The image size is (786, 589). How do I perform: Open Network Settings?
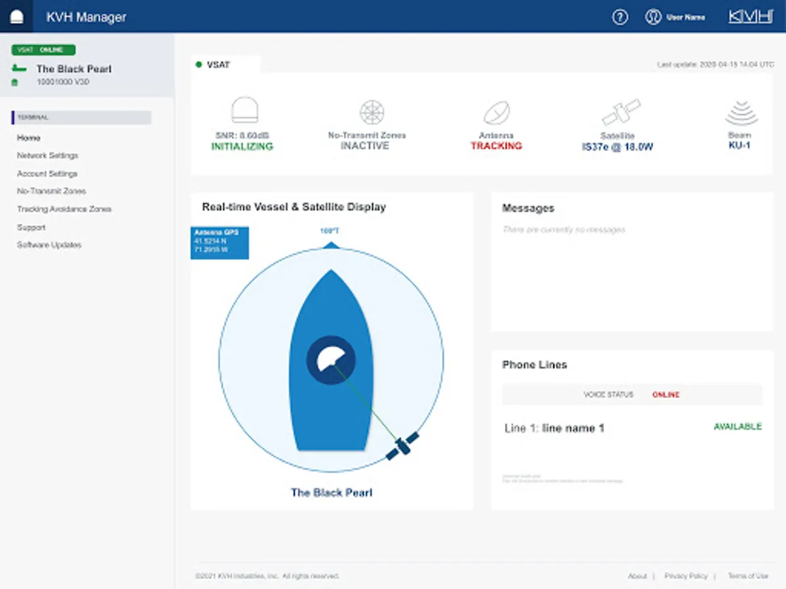click(48, 156)
